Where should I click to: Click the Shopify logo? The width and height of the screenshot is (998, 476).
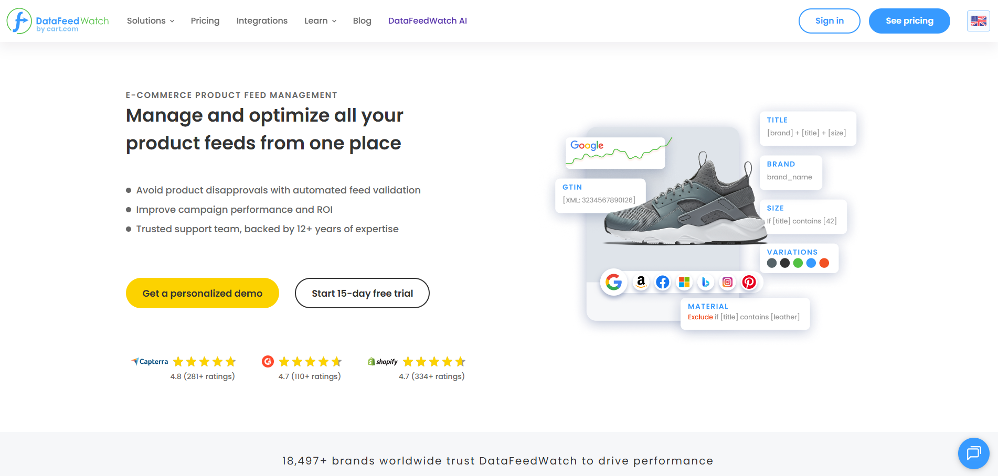(383, 362)
